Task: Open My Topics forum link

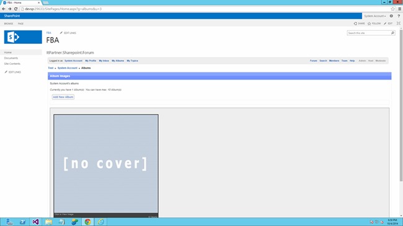Action: (x=132, y=61)
